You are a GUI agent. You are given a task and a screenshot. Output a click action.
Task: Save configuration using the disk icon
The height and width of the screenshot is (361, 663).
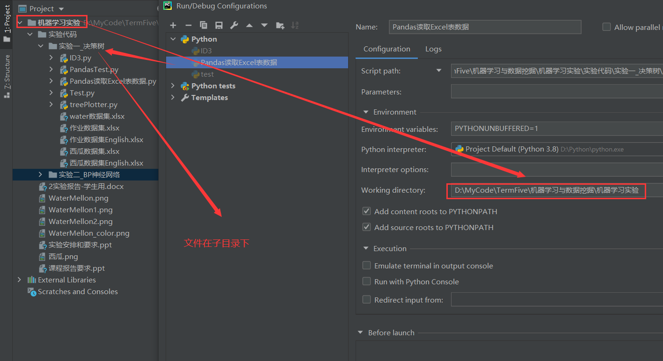(x=219, y=25)
